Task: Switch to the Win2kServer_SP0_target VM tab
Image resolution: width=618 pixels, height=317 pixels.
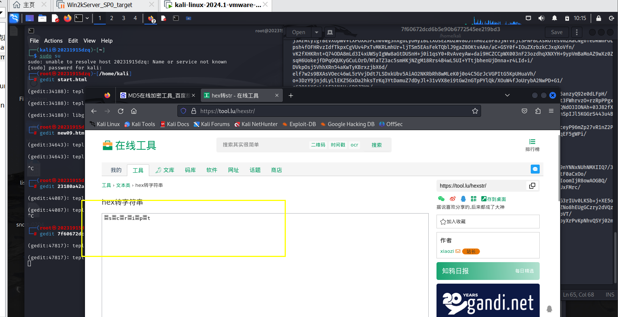Action: pos(99,5)
